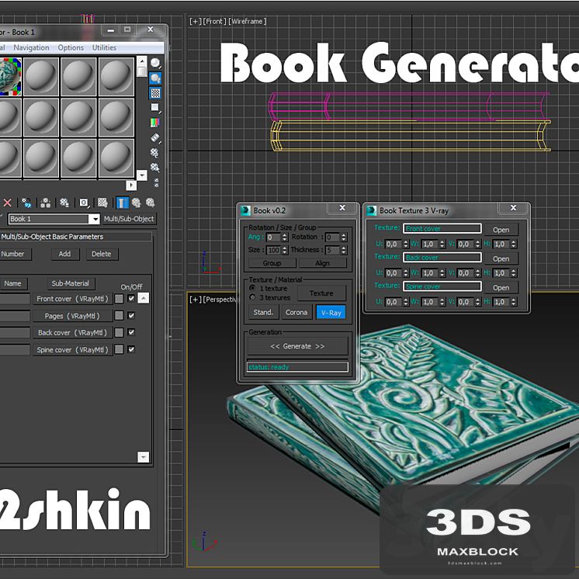This screenshot has width=579, height=579.
Task: Click the Delete sub-material button
Action: pos(102,254)
